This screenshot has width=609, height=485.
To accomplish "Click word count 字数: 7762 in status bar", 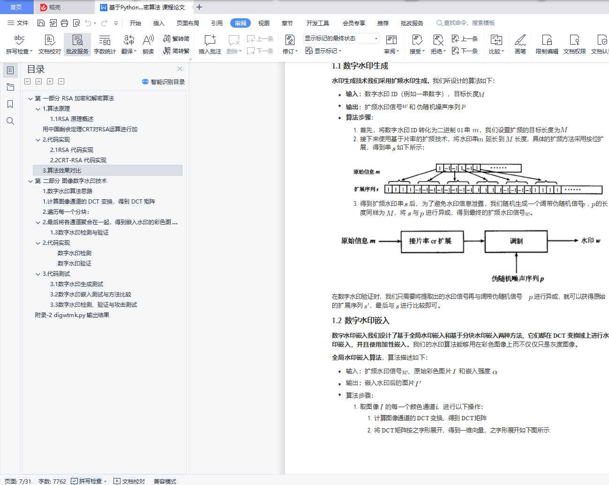I will 52,481.
